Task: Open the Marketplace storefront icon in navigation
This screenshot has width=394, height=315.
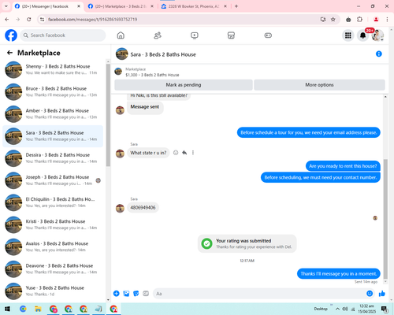Action: [x=231, y=35]
